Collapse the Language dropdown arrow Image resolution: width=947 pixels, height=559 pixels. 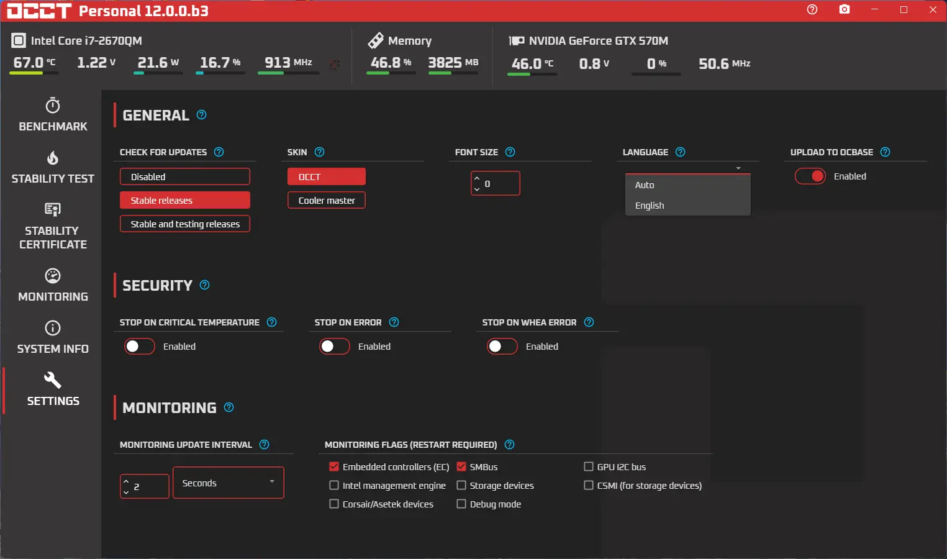pos(738,168)
